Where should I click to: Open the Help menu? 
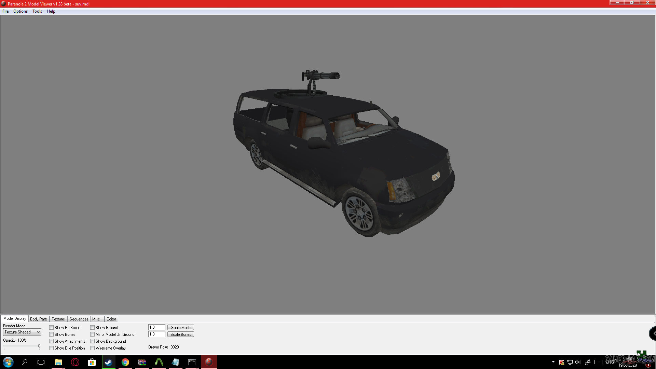51,11
